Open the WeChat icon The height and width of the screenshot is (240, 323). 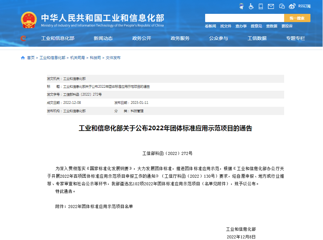[282, 6]
